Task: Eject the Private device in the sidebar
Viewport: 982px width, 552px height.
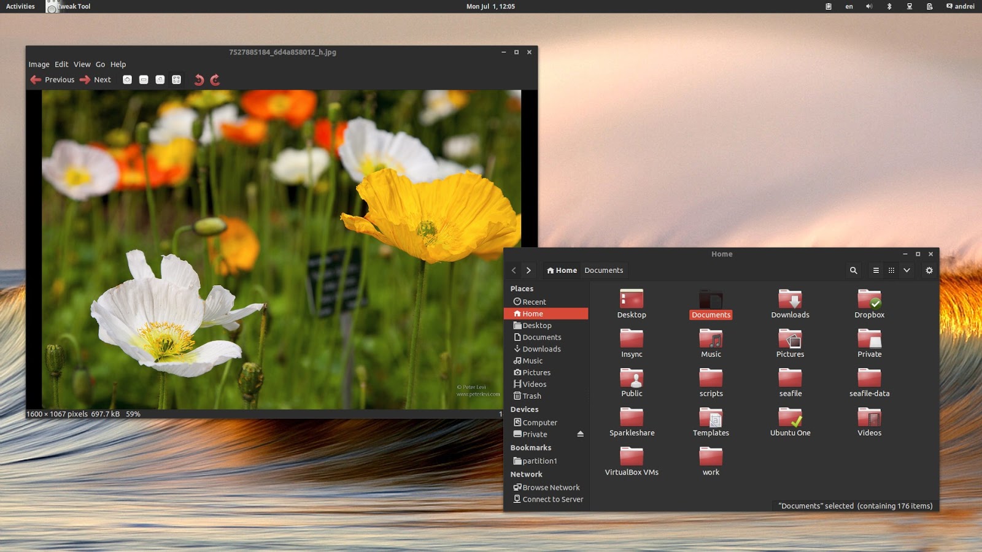Action: point(581,434)
